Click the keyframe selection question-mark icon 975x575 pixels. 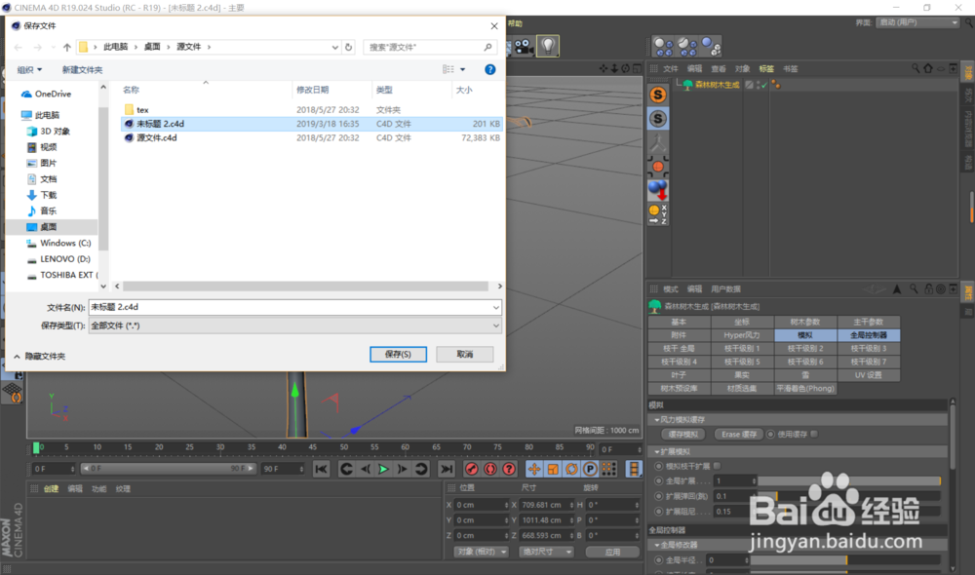pos(509,470)
